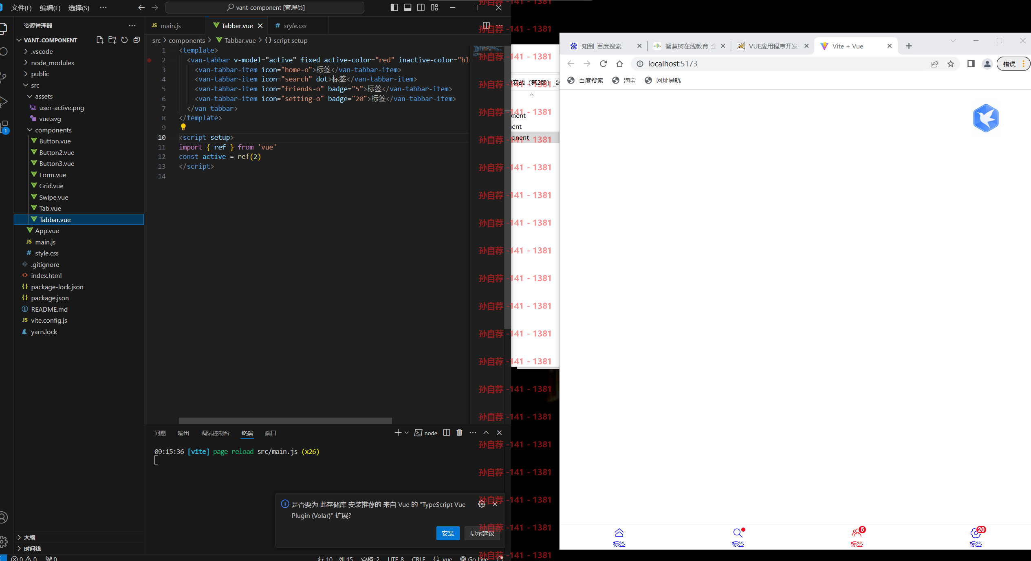Reload the browser page

(604, 64)
